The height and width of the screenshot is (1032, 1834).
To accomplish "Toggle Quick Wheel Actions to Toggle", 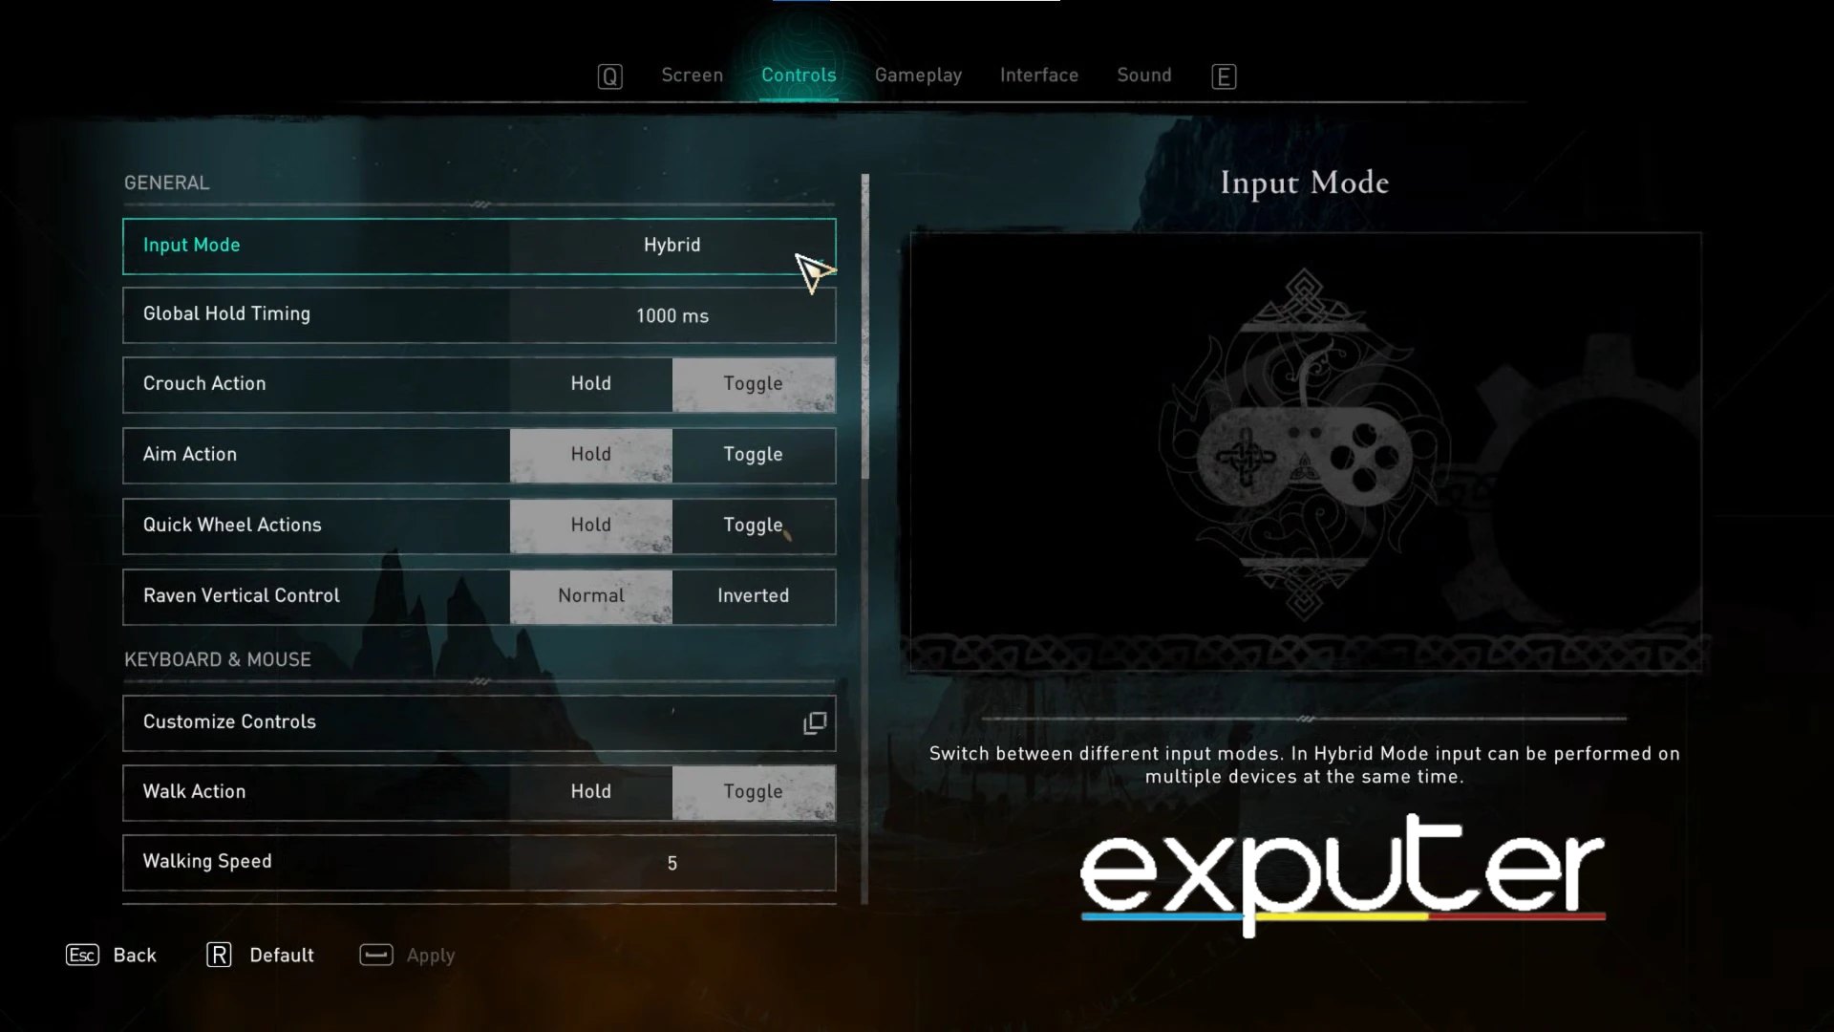I will click(754, 526).
